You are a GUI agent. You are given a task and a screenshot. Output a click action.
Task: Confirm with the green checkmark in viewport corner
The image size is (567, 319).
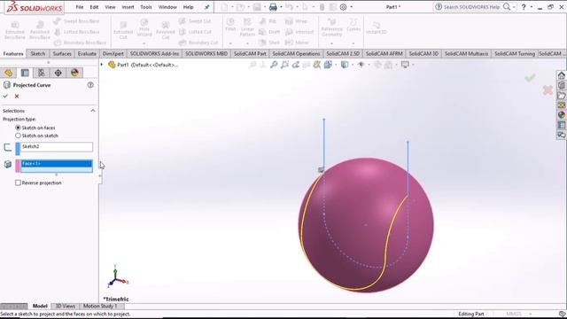pos(531,78)
